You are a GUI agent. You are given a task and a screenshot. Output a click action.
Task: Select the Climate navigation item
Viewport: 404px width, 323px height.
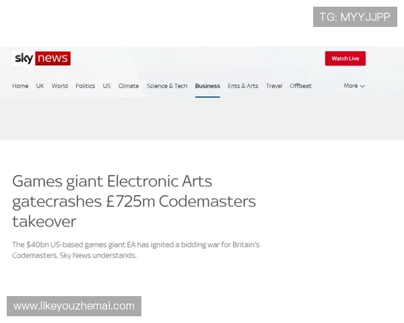[x=129, y=86]
